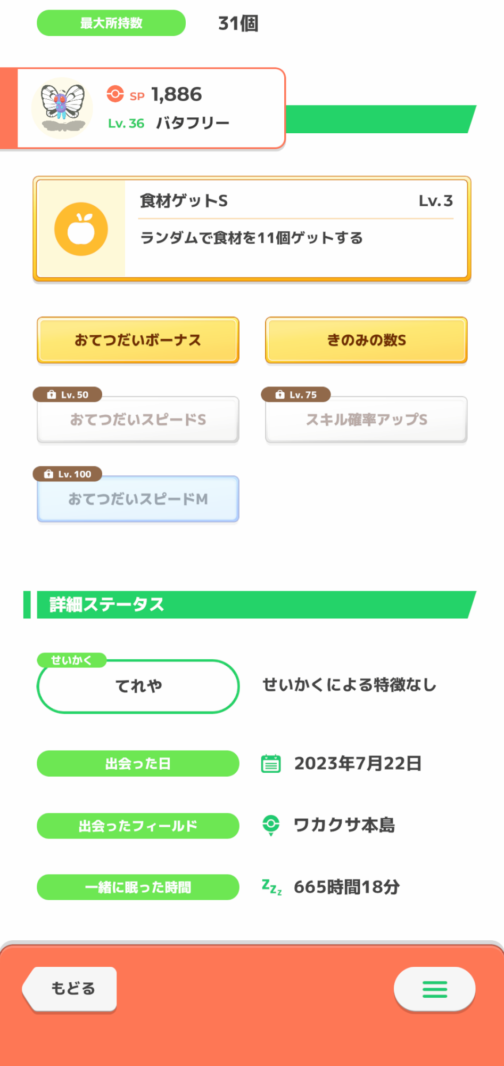The width and height of the screenshot is (504, 1066).
Task: Tap the orange apple skill icon
Action: 81,229
